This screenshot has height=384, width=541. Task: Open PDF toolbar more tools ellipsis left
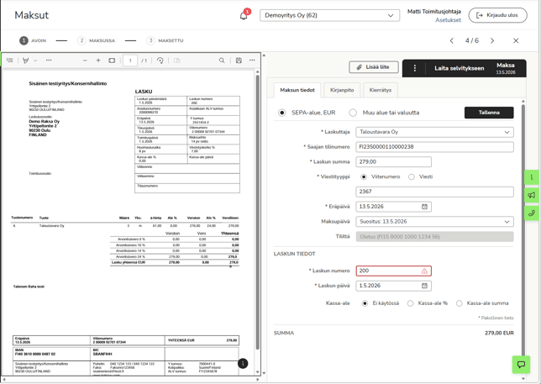tap(49, 60)
